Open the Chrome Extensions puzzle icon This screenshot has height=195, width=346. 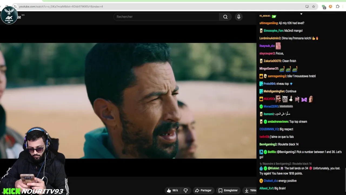(338, 6)
